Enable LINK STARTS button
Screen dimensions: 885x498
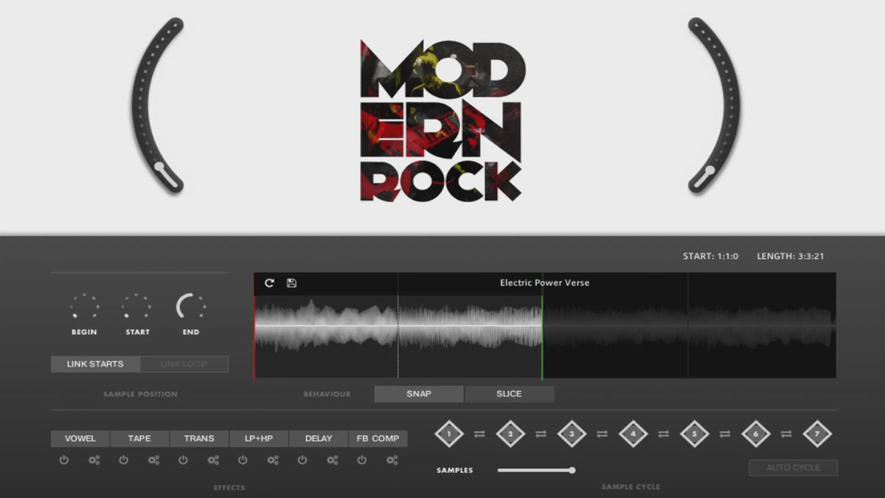tap(95, 364)
